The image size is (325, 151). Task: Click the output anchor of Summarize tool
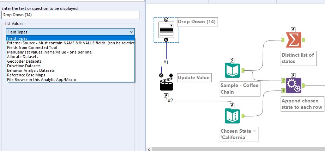click(x=303, y=40)
